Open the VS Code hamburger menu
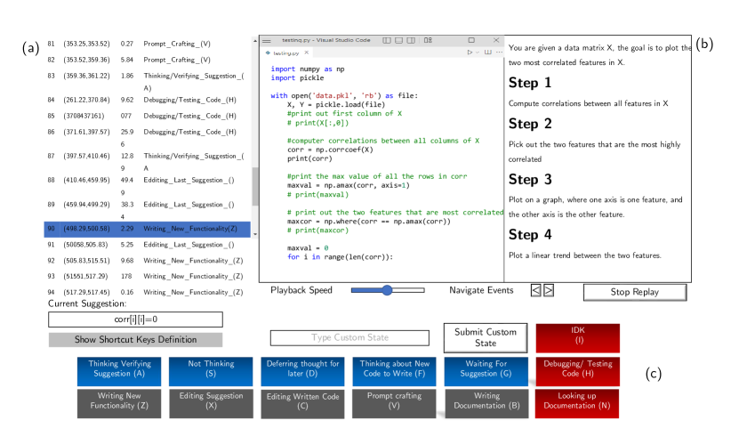The width and height of the screenshot is (739, 437). click(x=267, y=41)
